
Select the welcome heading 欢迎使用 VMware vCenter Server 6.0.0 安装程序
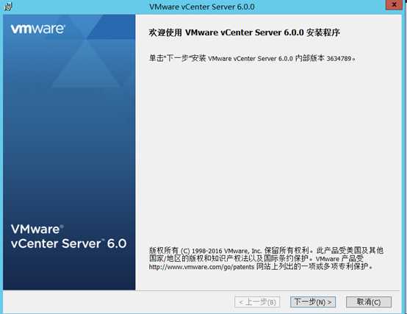point(244,33)
